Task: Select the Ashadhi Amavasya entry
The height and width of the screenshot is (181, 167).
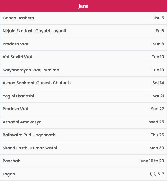Action: point(83,122)
